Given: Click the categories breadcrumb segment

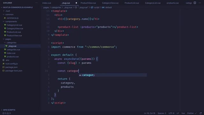Looking at the screenshot, I should tap(56, 8).
